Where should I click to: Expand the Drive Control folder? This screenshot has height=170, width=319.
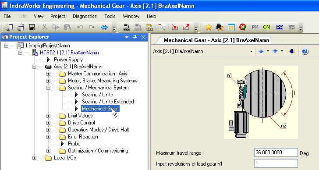(x=48, y=123)
